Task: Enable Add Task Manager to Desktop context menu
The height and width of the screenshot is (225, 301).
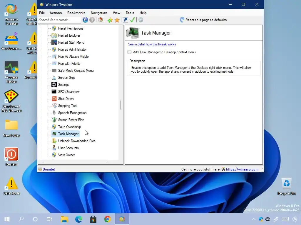Action: (x=130, y=52)
